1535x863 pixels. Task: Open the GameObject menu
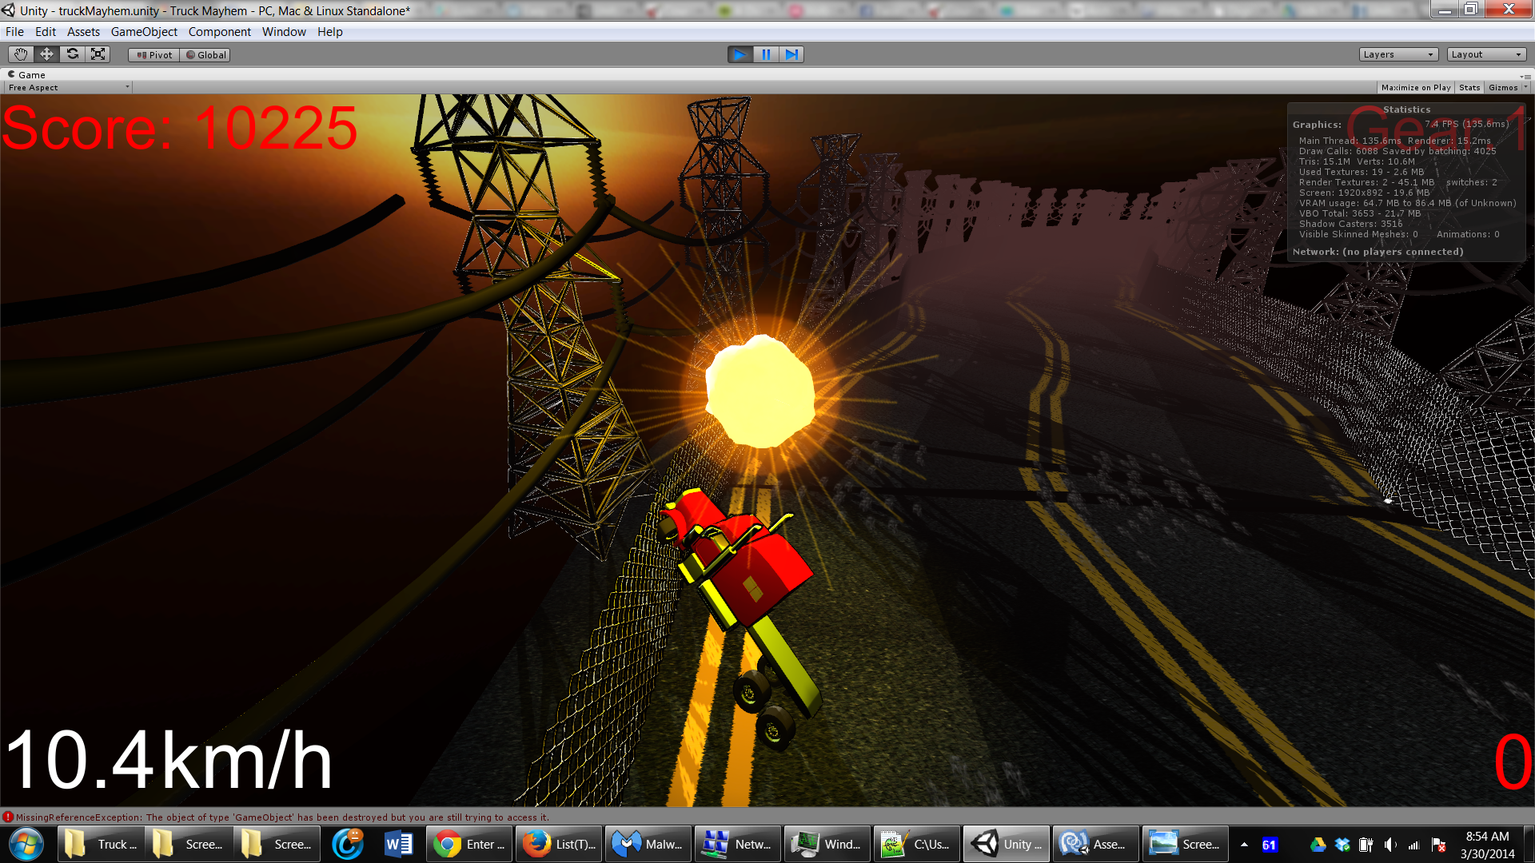tap(144, 32)
